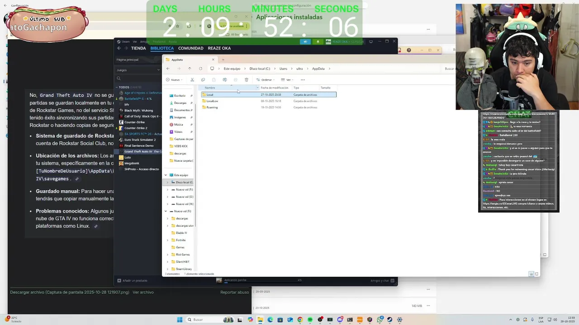Open the REAZE OKA profile tab
The image size is (579, 325).
[219, 48]
